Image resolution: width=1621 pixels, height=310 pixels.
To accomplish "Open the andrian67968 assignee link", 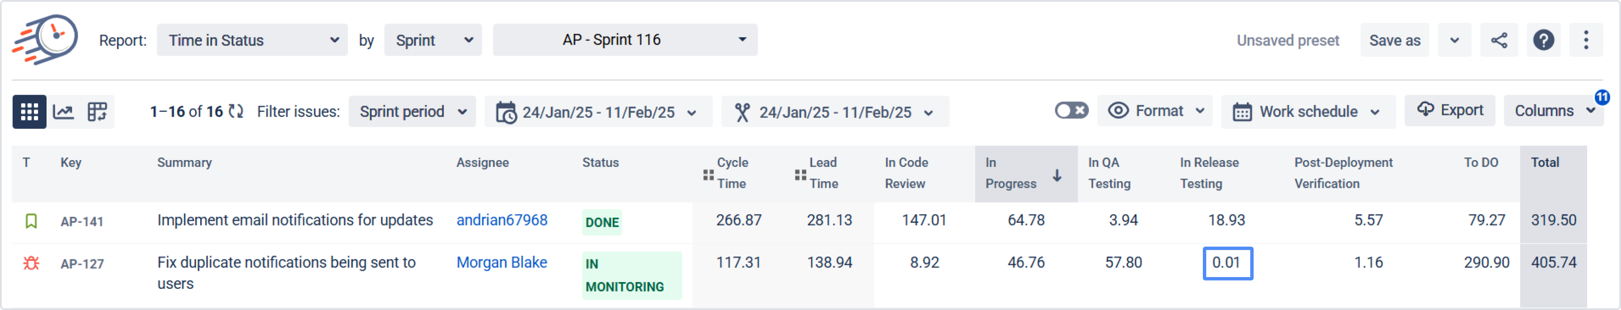I will point(502,220).
